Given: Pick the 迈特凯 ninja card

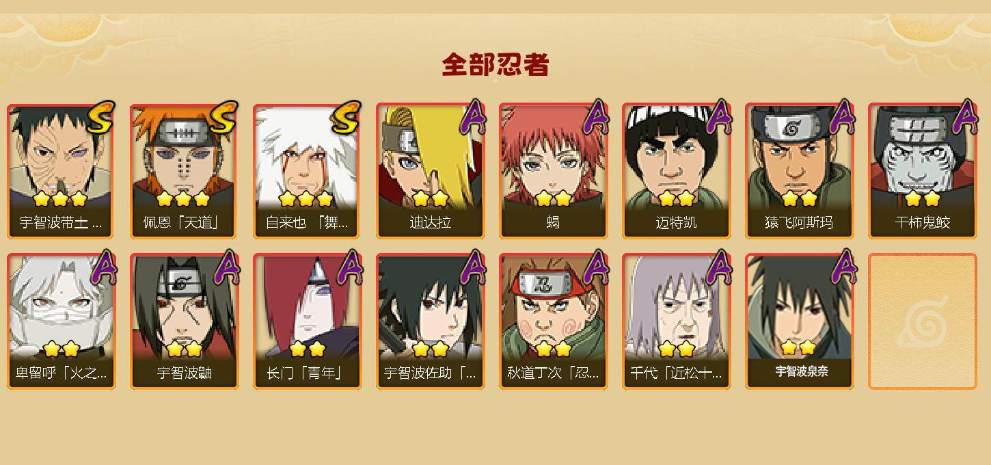Looking at the screenshot, I should point(677,171).
